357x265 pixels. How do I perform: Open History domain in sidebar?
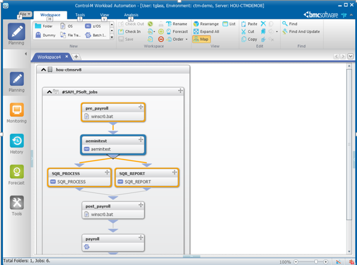tap(17, 144)
